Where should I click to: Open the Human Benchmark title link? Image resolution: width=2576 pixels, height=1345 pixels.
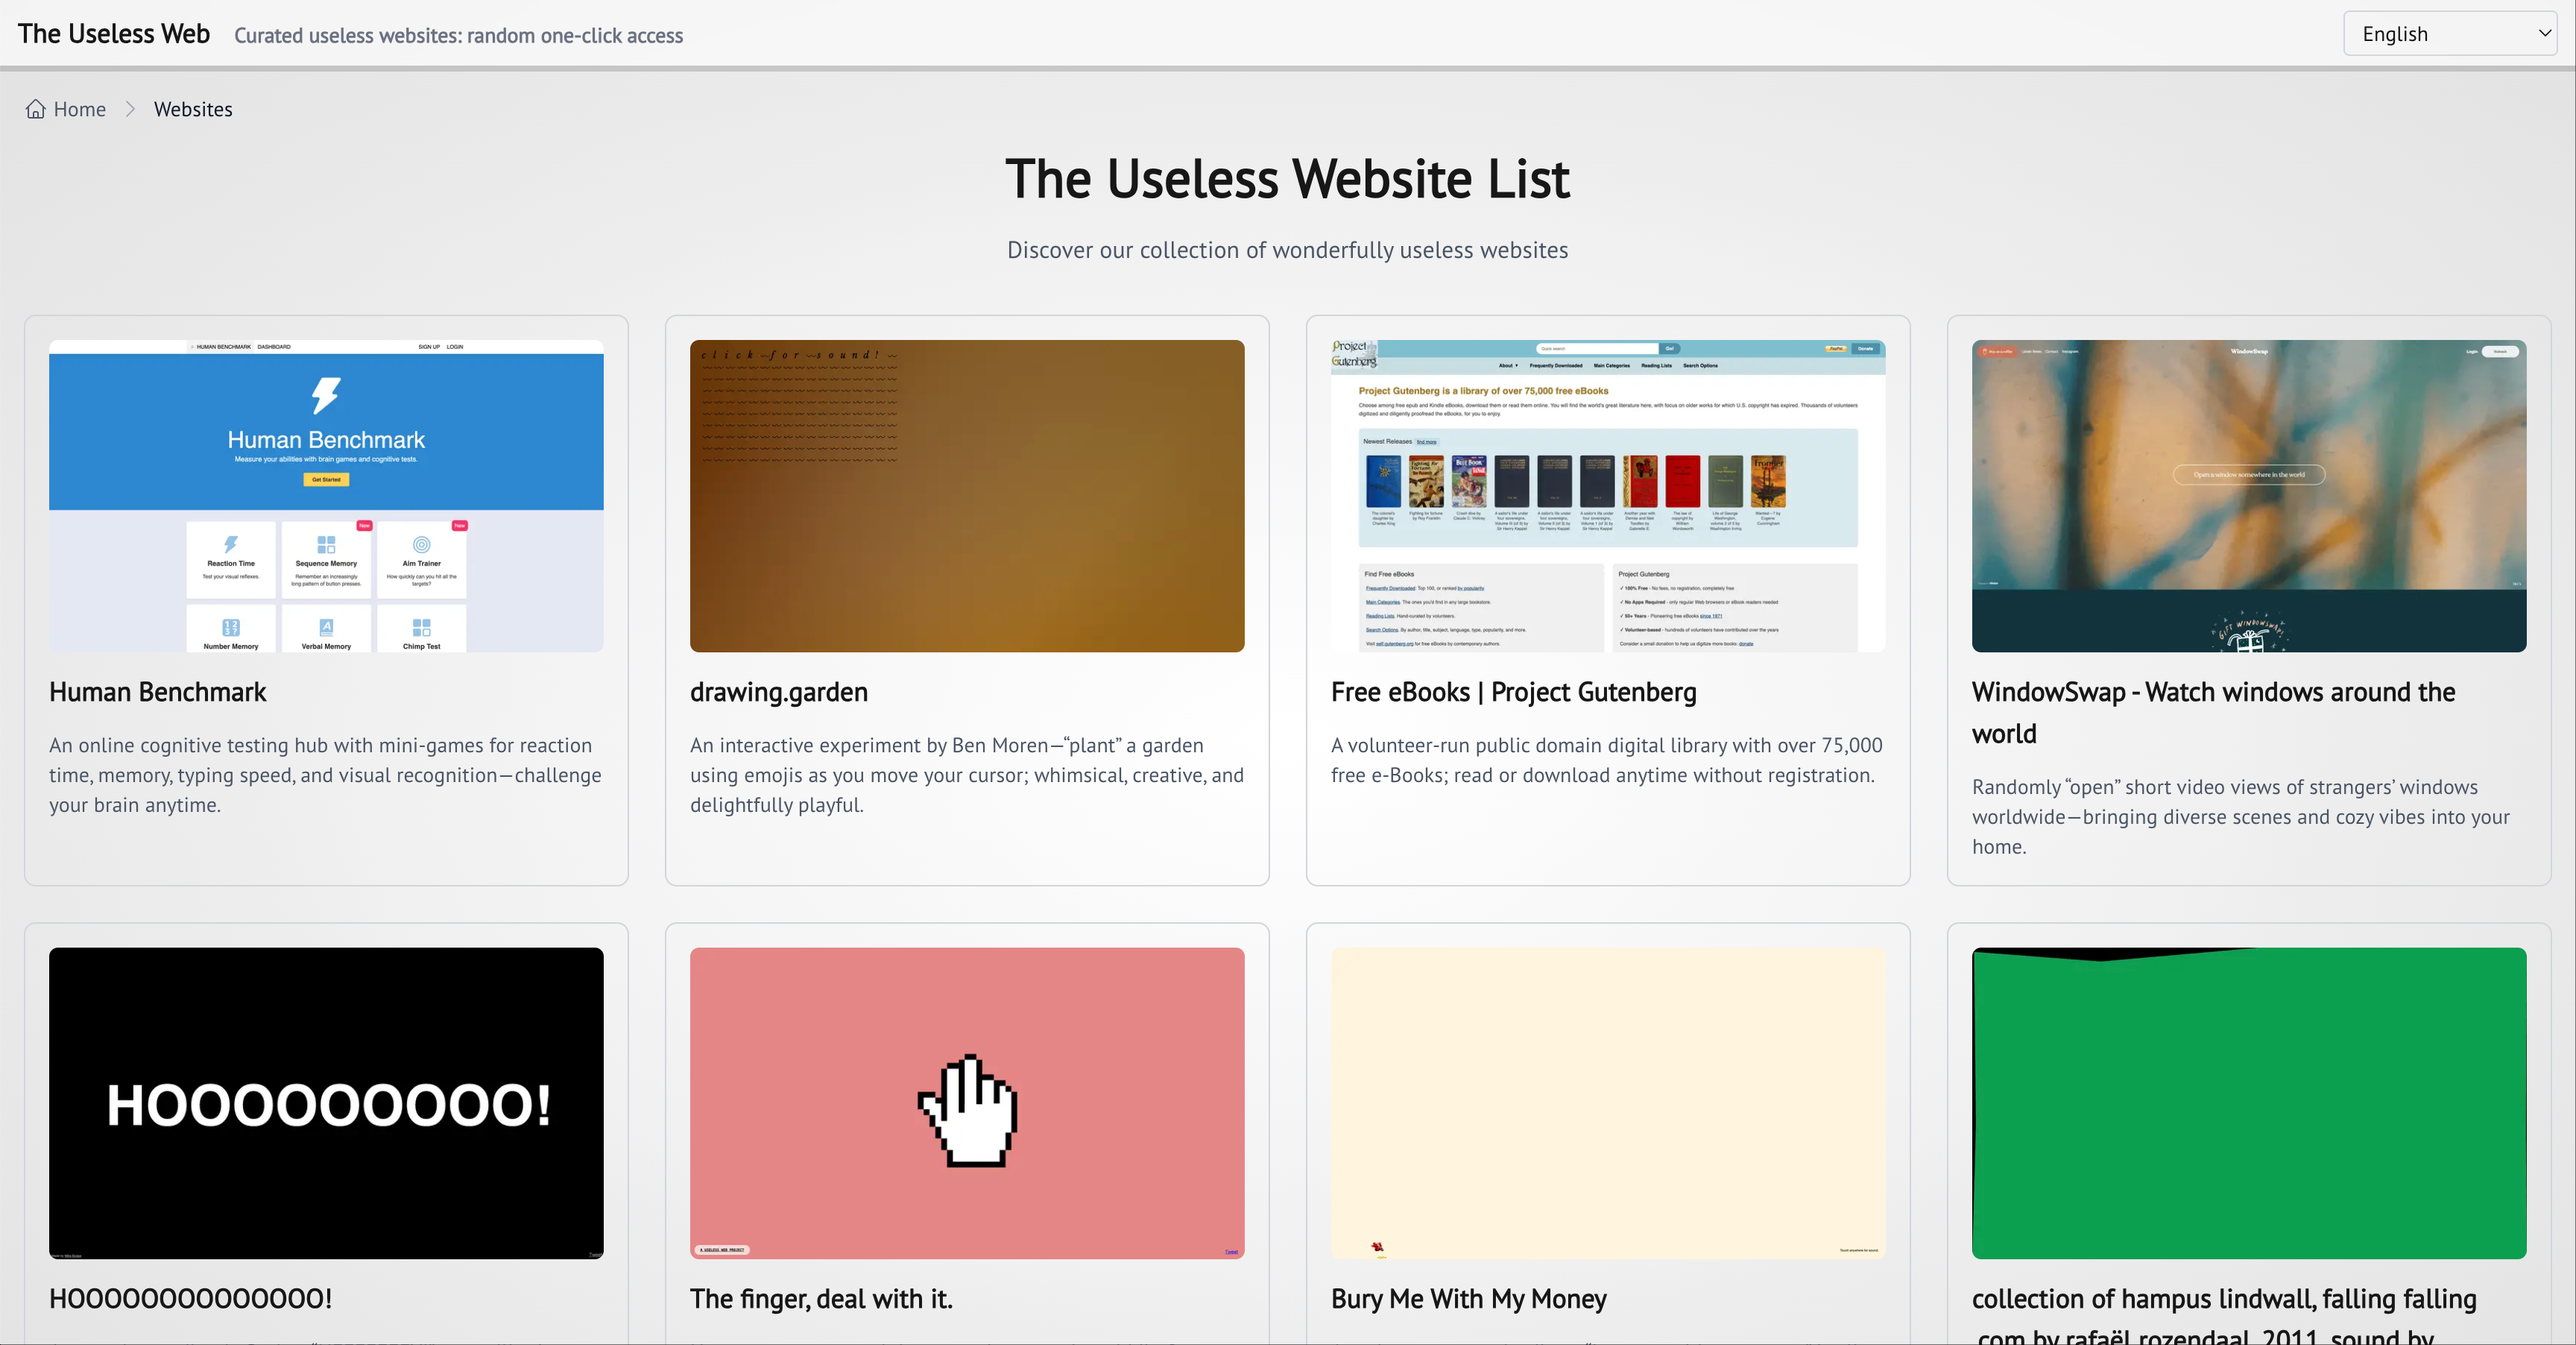point(158,692)
